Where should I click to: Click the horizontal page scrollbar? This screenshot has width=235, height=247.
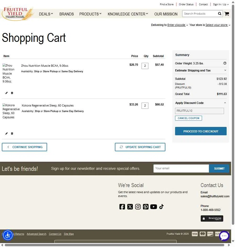[x=115, y=245]
